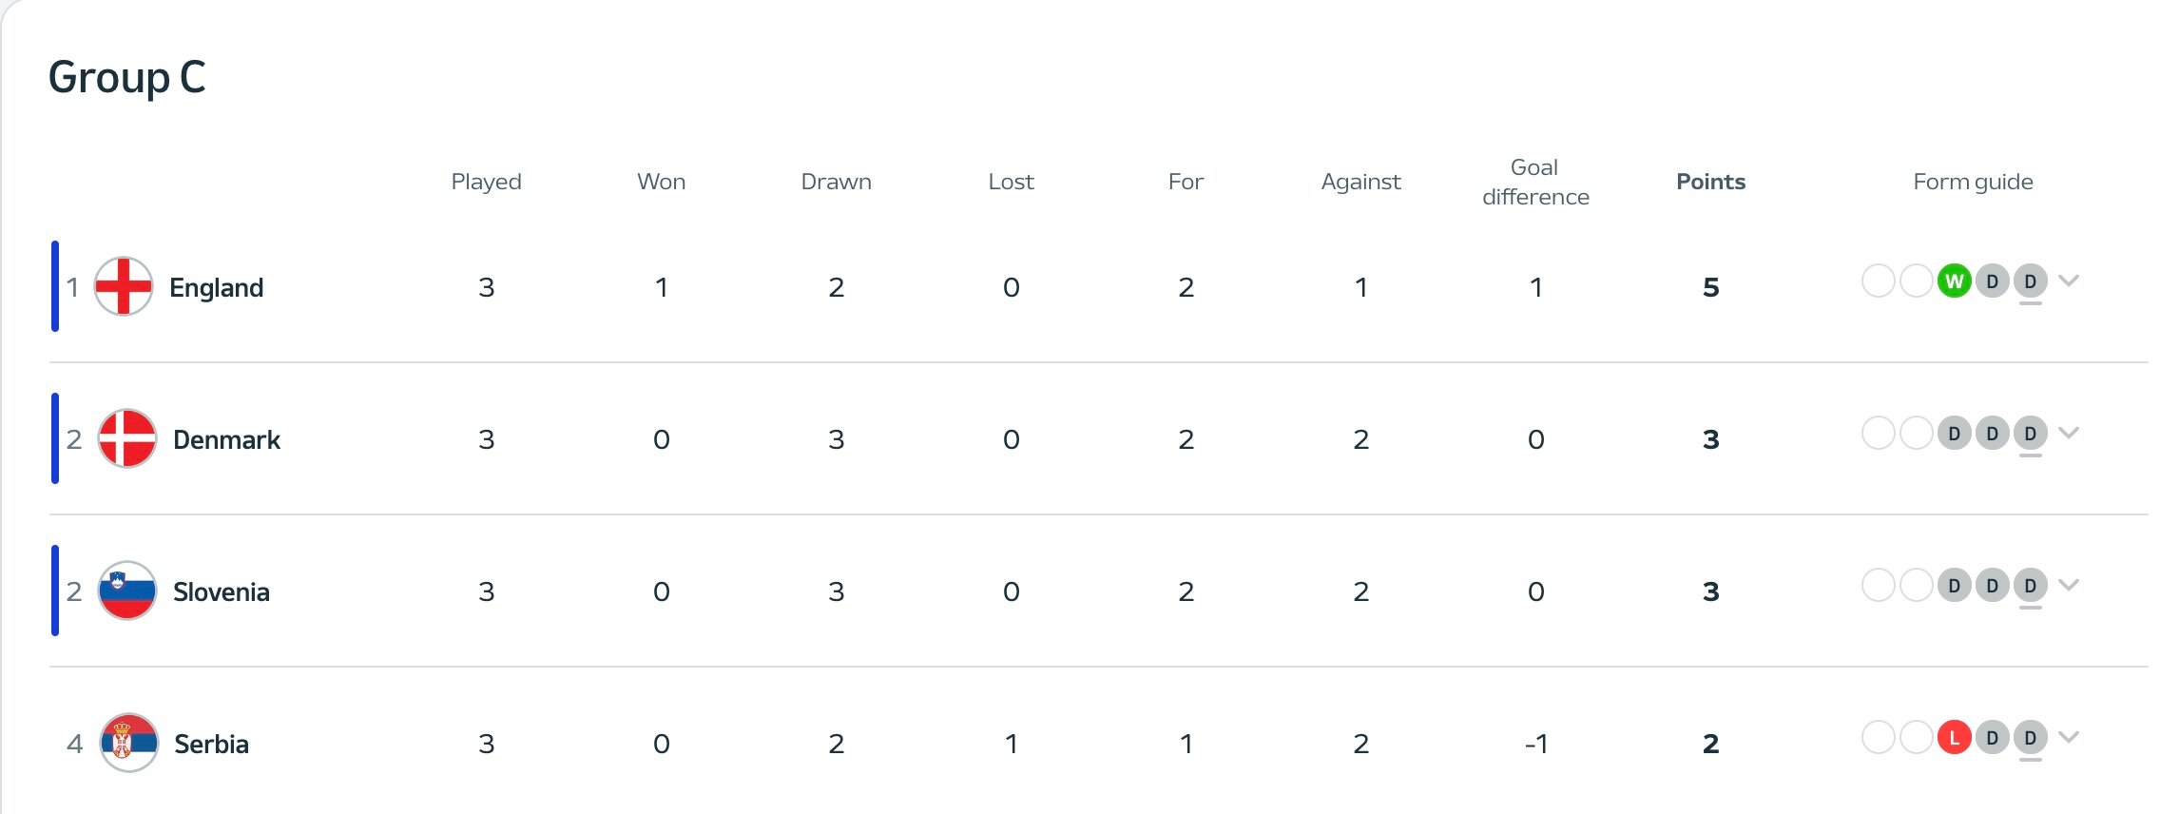Image resolution: width=2160 pixels, height=814 pixels.
Task: Expand Denmark's form guide chevron
Action: pyautogui.click(x=2069, y=433)
